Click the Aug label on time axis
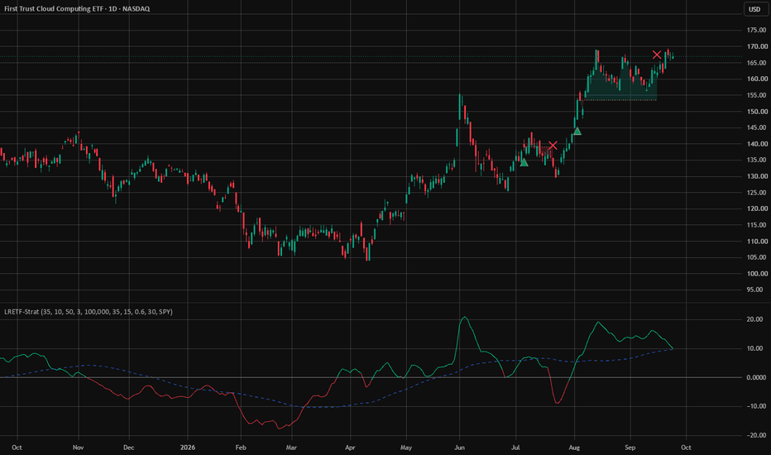Image resolution: width=771 pixels, height=455 pixels. 574,448
